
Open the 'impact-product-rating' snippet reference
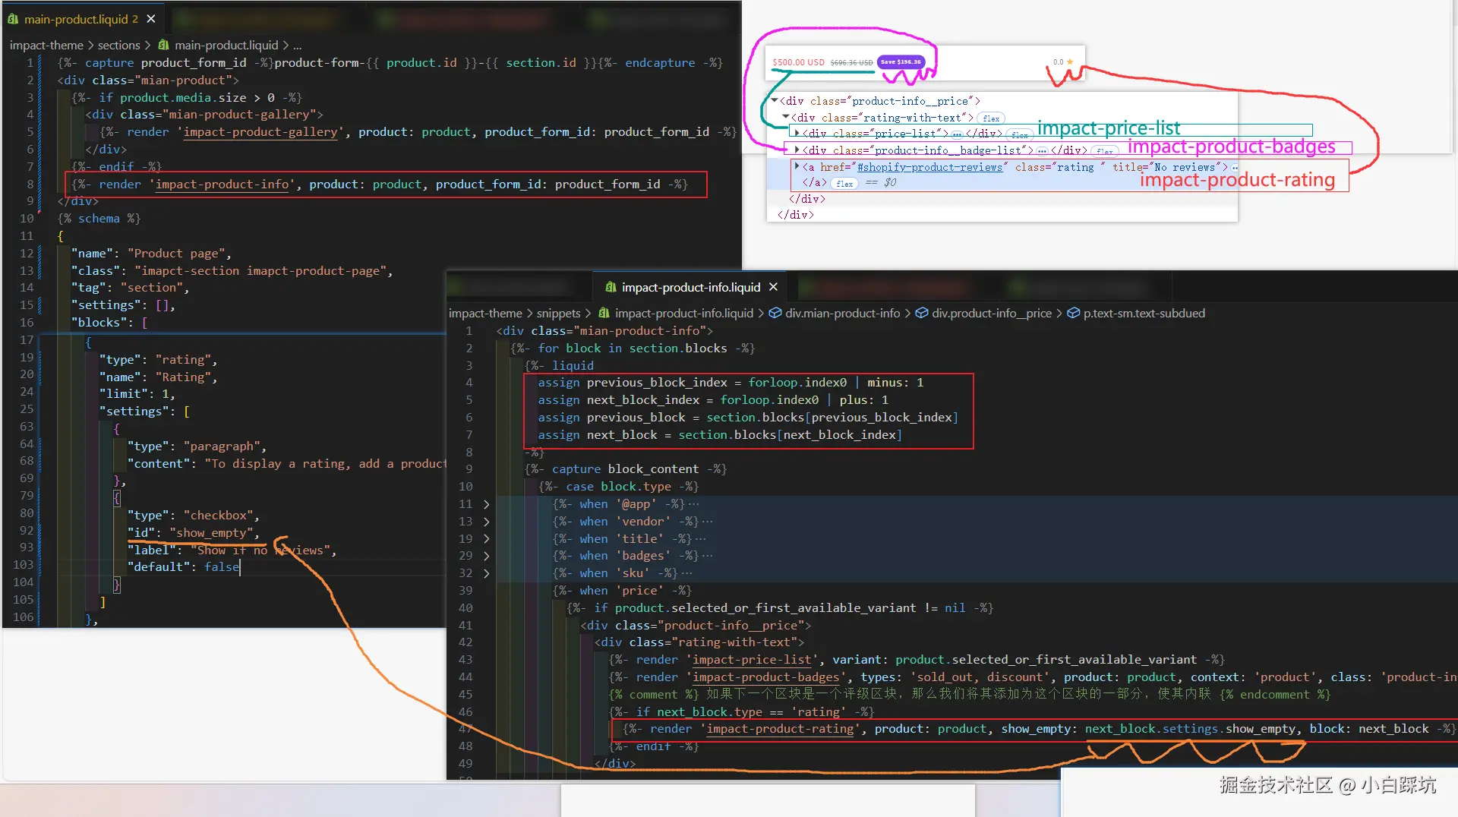[780, 729]
